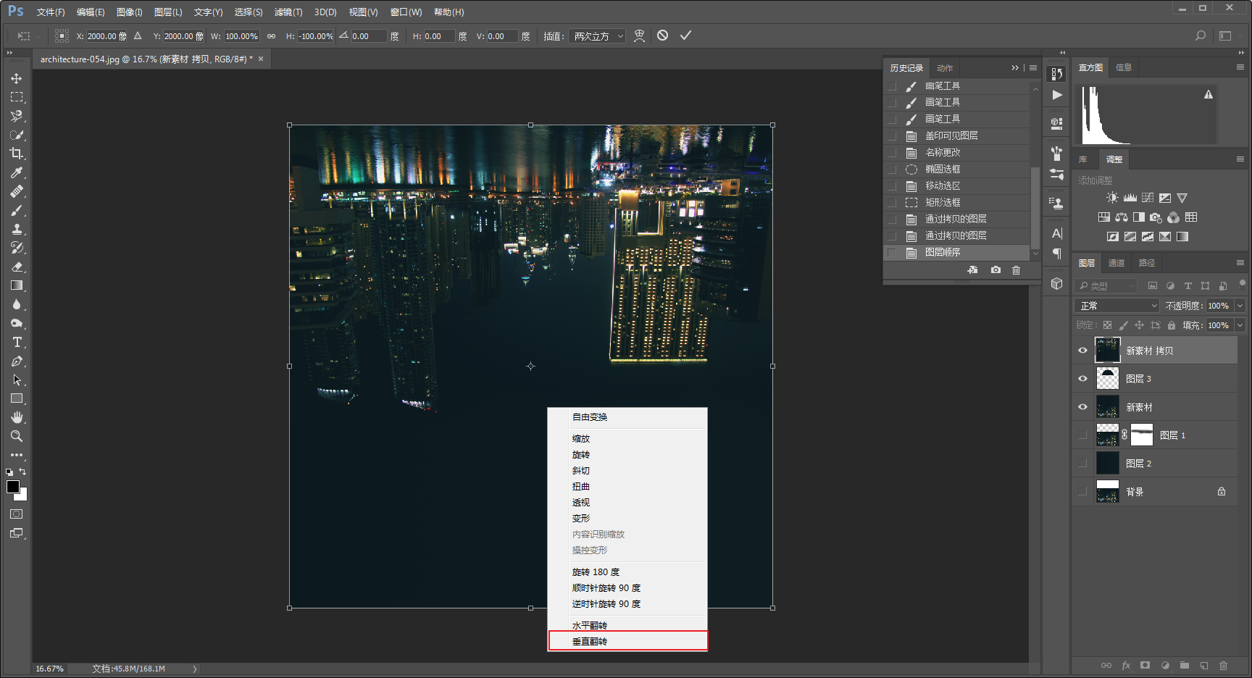Add Brightness/Contrast adjustment icon
The height and width of the screenshot is (678, 1252).
click(1112, 198)
